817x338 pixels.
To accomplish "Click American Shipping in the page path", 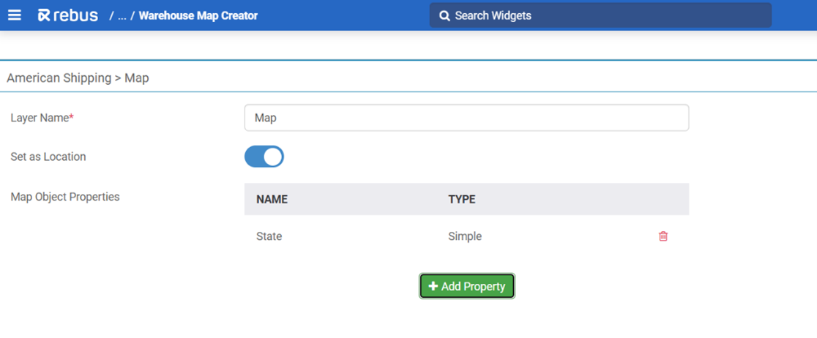I will click(x=59, y=78).
